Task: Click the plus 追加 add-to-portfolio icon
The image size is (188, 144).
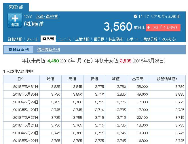Action: (15, 20)
